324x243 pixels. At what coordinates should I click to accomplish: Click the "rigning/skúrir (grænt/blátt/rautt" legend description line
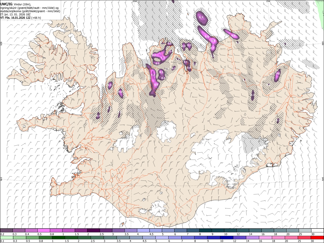click(30, 8)
